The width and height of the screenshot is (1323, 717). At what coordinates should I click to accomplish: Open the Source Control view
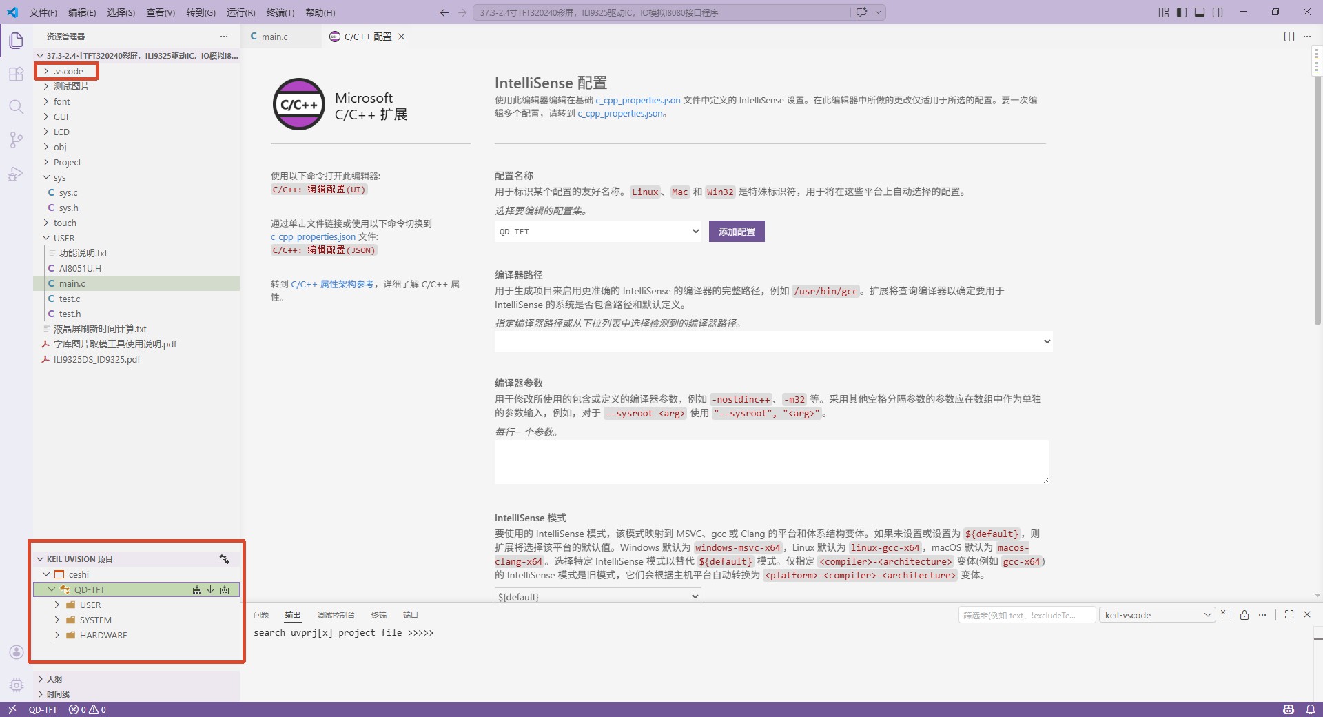tap(17, 140)
